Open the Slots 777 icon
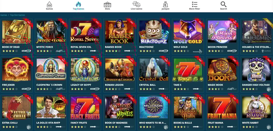 107,4
